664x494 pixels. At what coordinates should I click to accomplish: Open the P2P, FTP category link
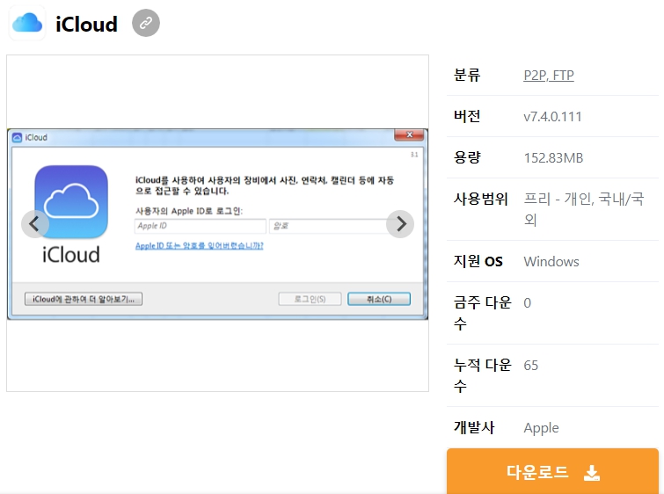(x=549, y=76)
